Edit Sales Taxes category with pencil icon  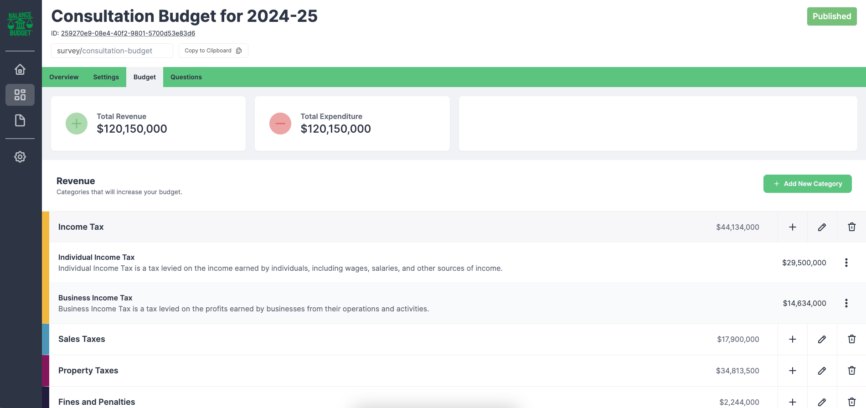(x=822, y=339)
